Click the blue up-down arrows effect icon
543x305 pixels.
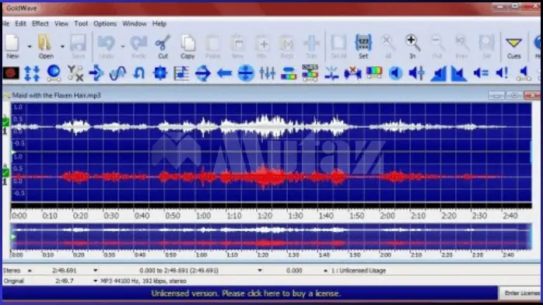point(32,73)
